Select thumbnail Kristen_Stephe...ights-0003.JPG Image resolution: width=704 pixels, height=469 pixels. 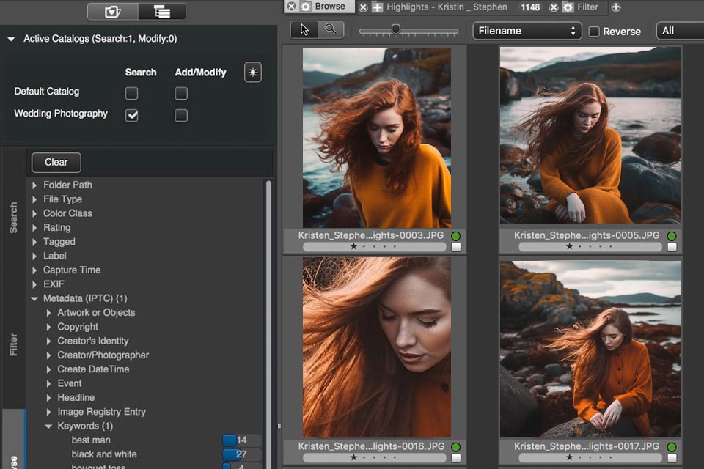(x=377, y=138)
